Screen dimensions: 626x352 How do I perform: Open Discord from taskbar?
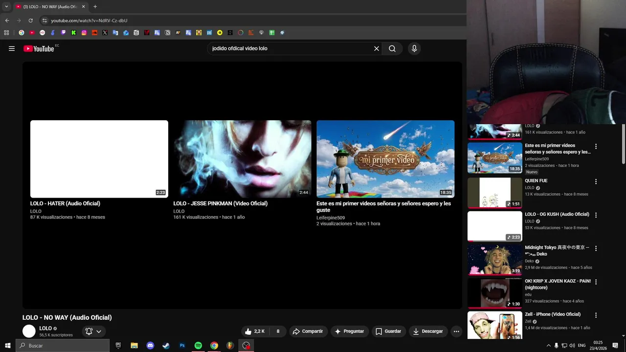click(x=150, y=346)
